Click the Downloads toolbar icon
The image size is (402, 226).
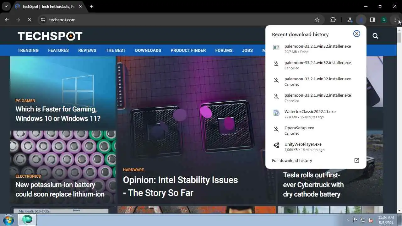click(x=361, y=20)
